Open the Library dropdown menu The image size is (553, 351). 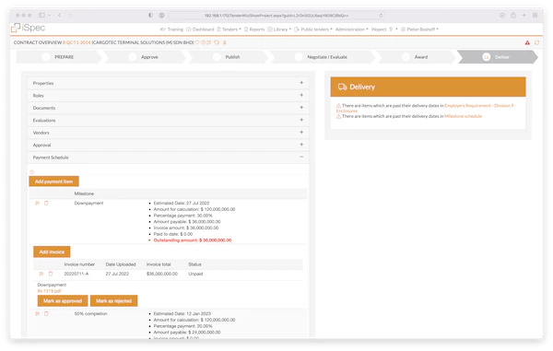[x=279, y=29]
